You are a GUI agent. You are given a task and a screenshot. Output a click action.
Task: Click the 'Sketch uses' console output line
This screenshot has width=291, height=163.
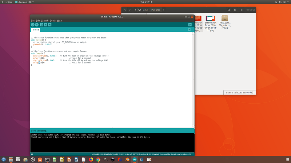[x=71, y=135]
